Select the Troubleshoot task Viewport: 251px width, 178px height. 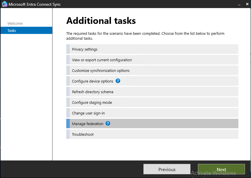click(83, 135)
